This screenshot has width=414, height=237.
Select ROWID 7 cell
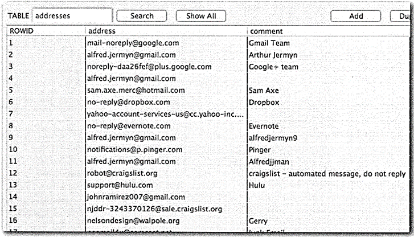(x=46, y=114)
